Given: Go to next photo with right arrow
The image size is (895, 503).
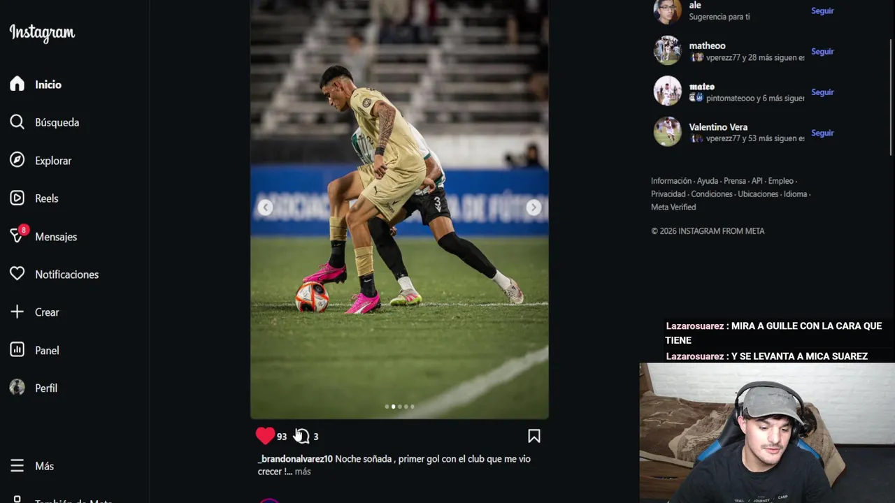Looking at the screenshot, I should [534, 207].
